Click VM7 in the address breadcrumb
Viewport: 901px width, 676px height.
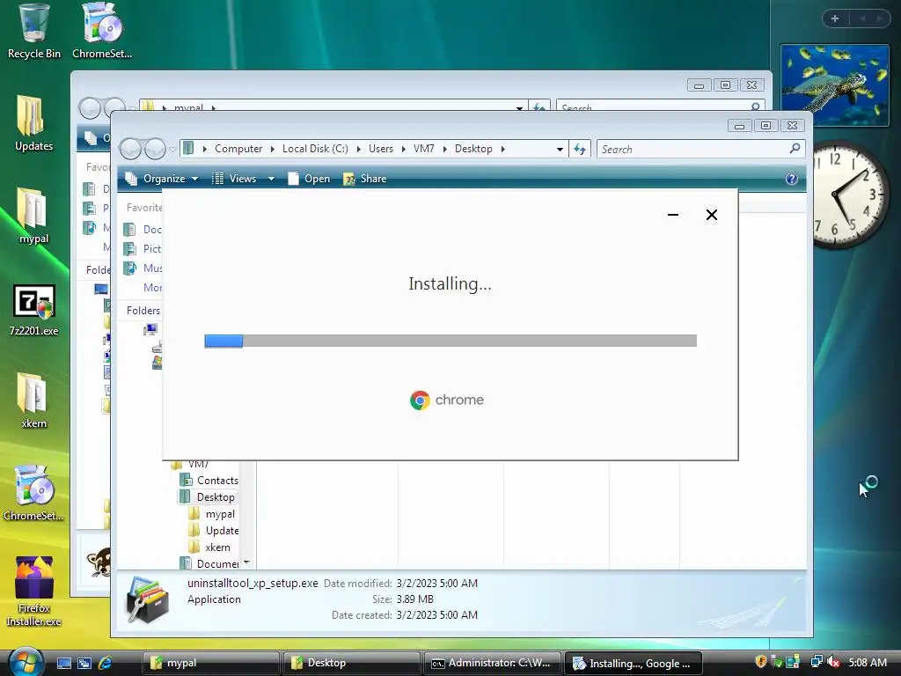pyautogui.click(x=424, y=149)
